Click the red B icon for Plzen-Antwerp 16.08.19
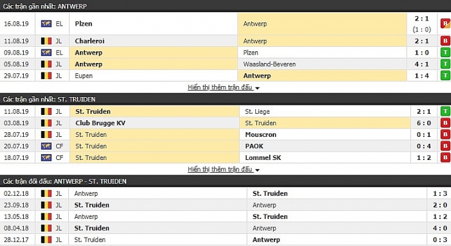The width and height of the screenshot is (451, 246). [445, 24]
